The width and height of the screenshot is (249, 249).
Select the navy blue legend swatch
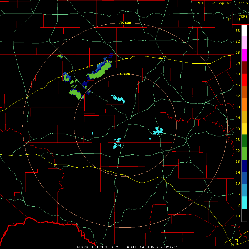click(244, 166)
